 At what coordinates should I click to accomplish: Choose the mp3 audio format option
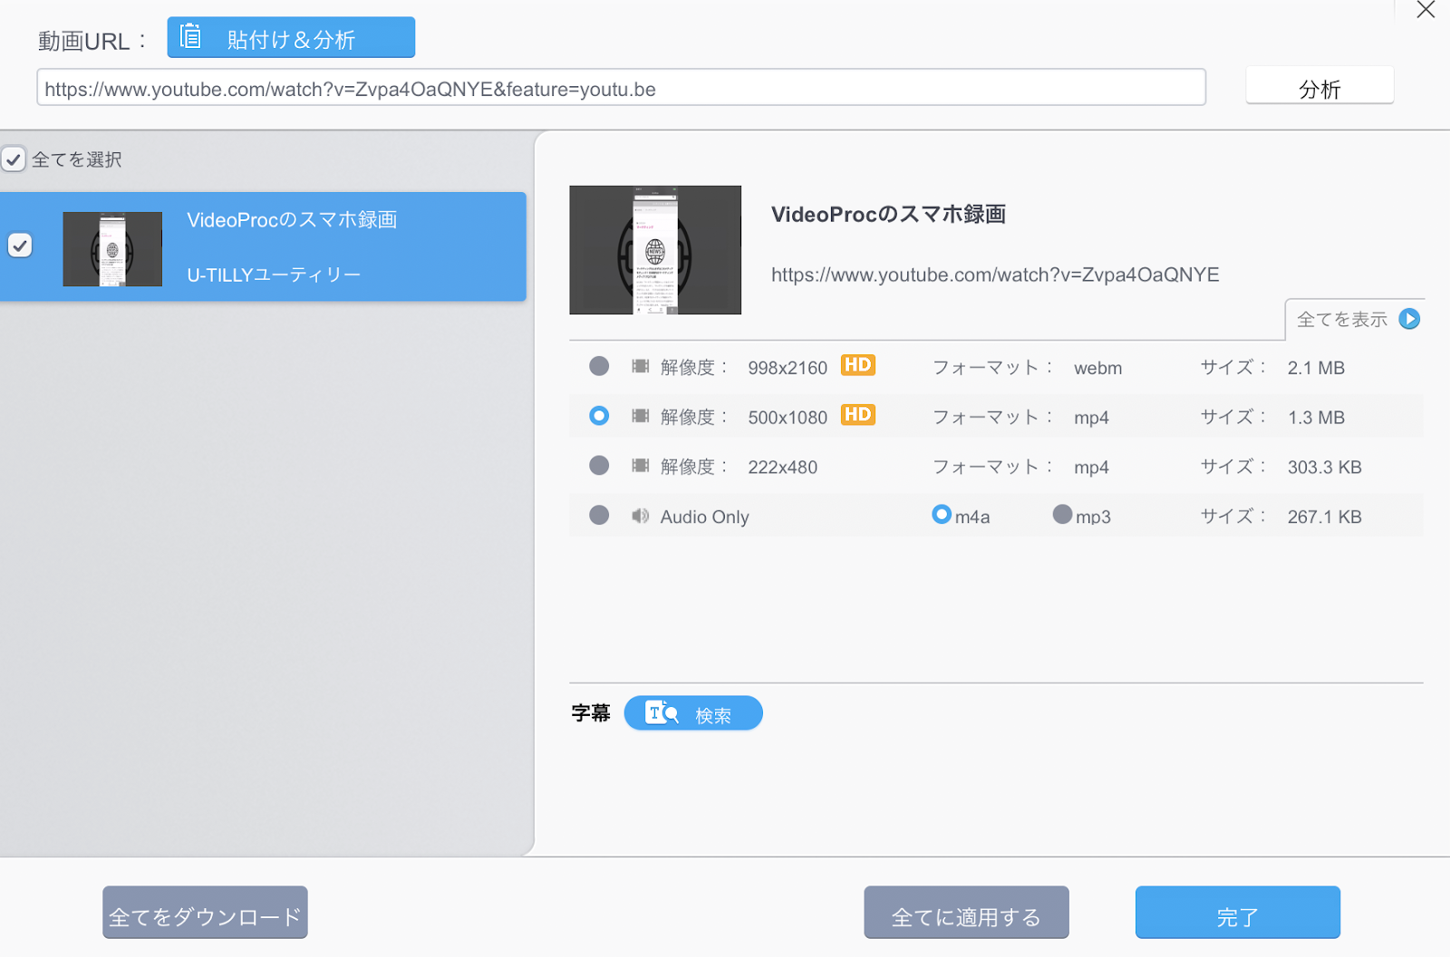(x=1062, y=515)
